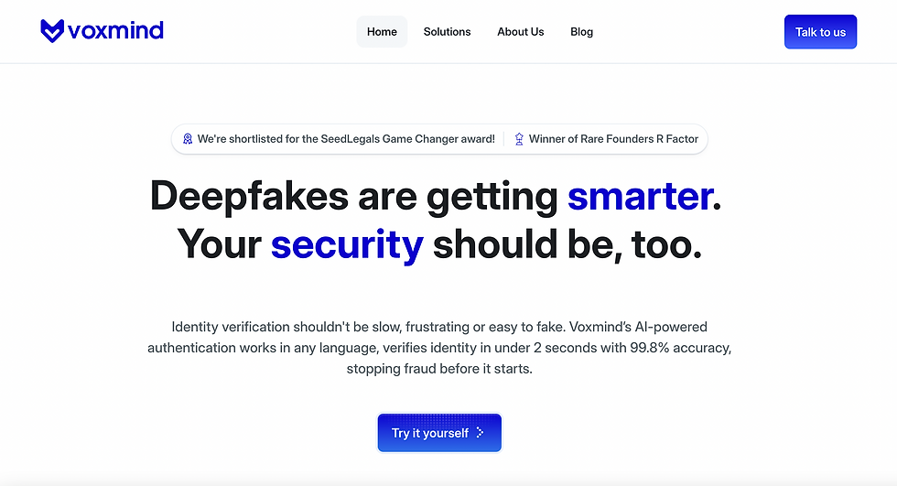
Task: Click "stopping fraud before it starts" line
Action: point(439,369)
